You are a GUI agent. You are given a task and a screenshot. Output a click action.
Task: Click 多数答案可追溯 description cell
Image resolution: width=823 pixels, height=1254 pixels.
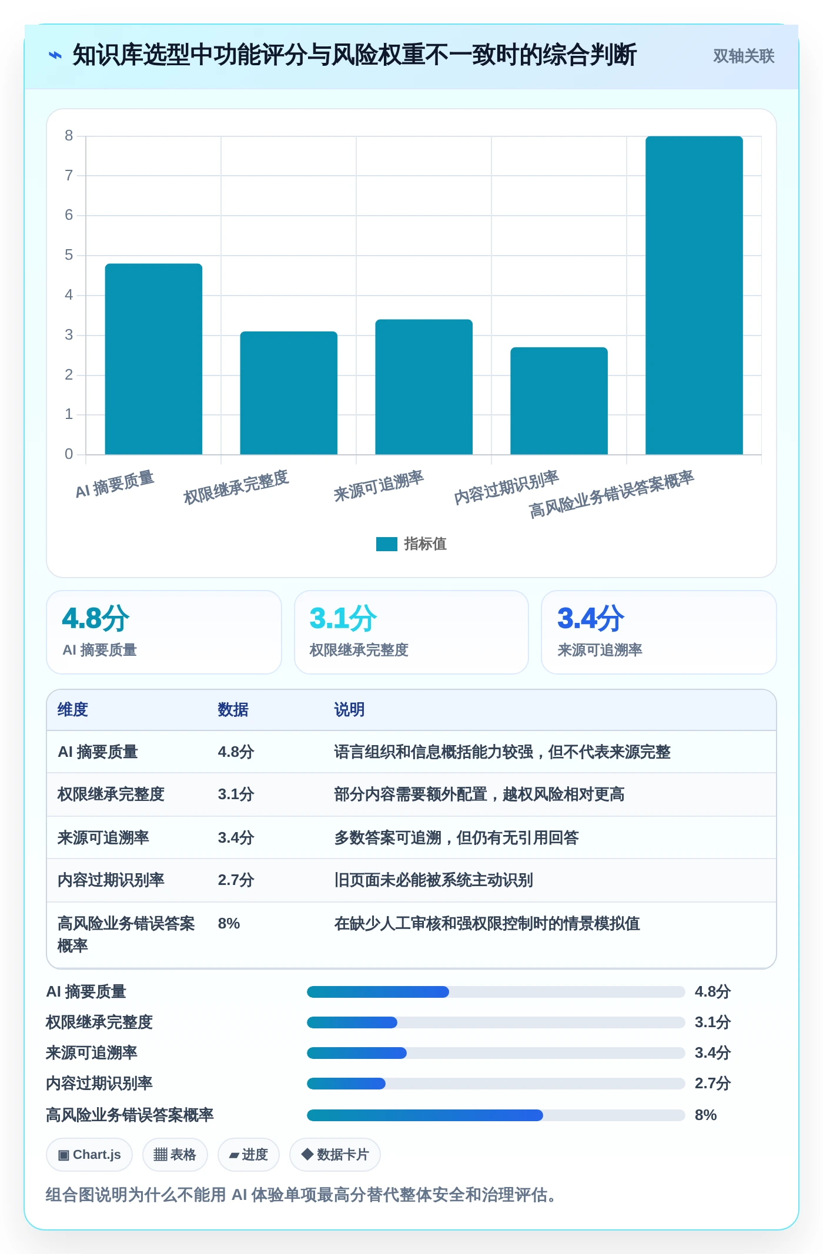click(457, 838)
